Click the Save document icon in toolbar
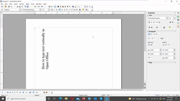180x101 pixels. [x=9, y=7]
